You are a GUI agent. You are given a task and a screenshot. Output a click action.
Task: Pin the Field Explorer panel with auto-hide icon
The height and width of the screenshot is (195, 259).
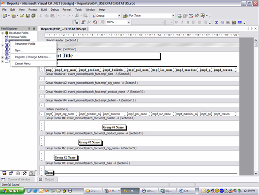[29, 29]
